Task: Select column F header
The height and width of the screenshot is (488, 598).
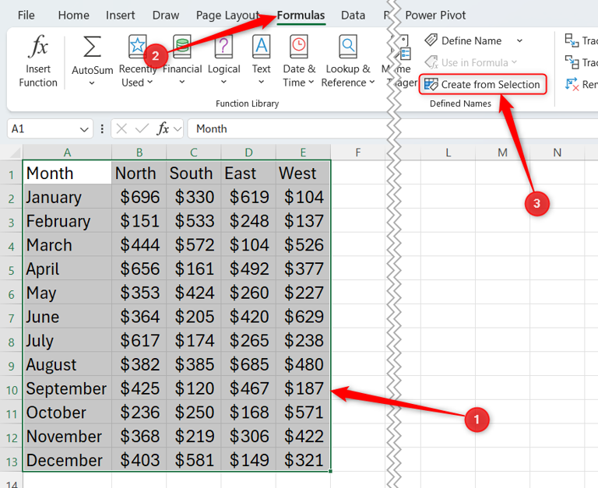Action: (357, 153)
